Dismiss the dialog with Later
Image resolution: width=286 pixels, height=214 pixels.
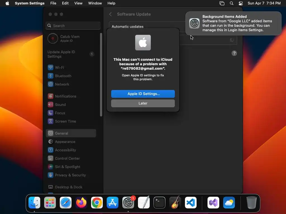[143, 103]
